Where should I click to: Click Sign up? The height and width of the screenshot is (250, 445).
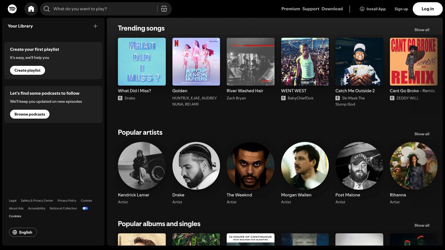[x=401, y=9]
